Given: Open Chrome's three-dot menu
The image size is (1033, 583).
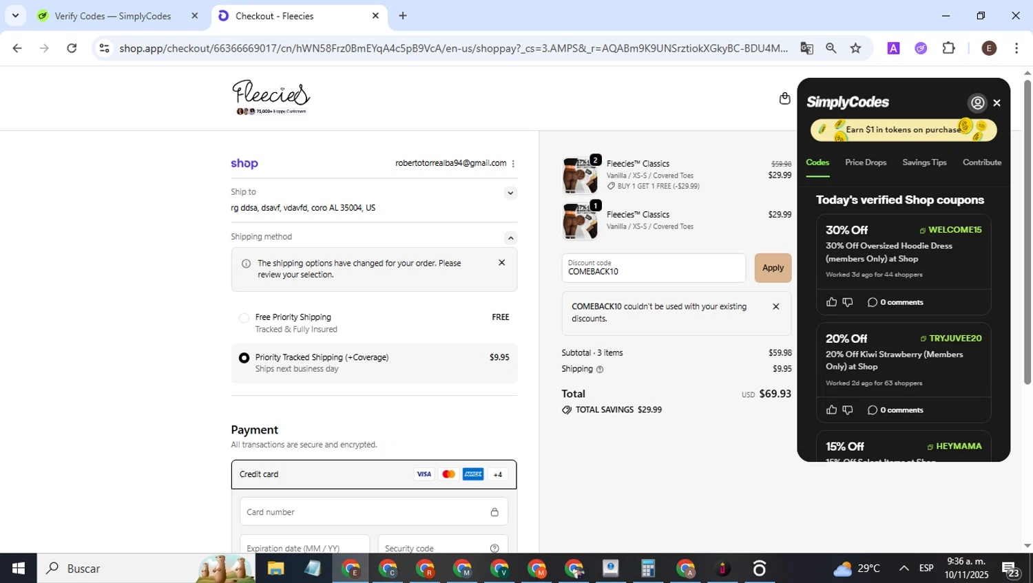Looking at the screenshot, I should point(1016,48).
